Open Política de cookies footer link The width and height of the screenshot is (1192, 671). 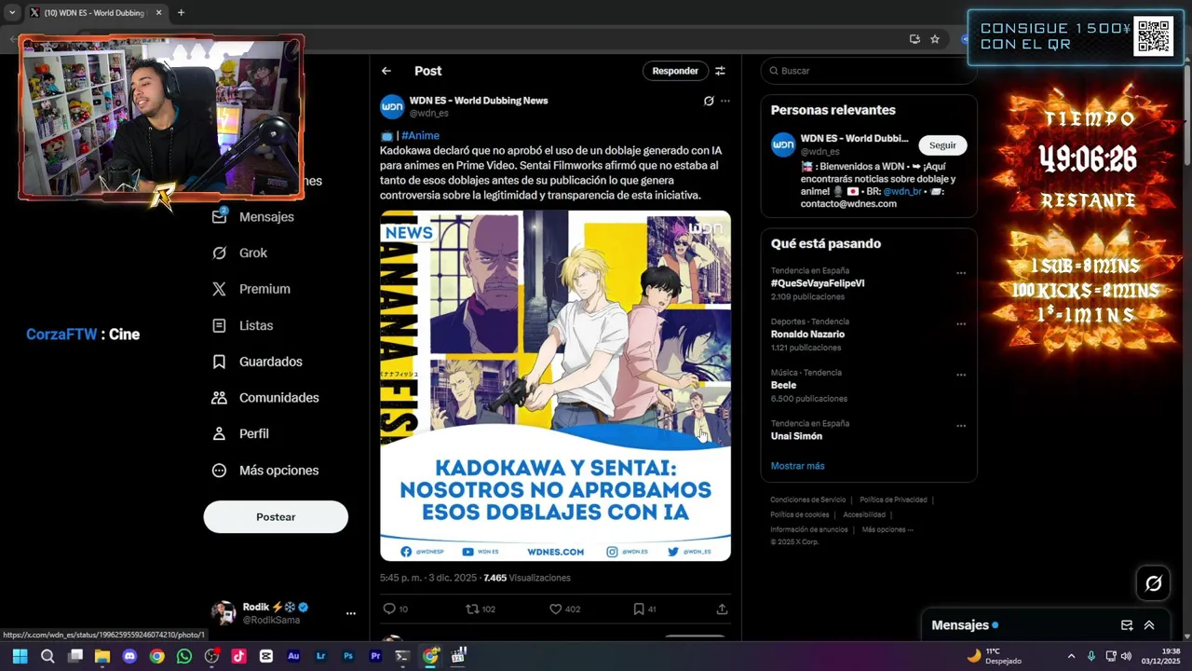(799, 514)
